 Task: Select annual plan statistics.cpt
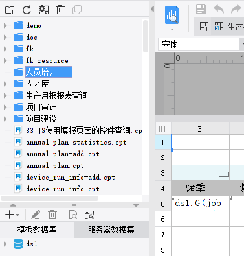76,142
